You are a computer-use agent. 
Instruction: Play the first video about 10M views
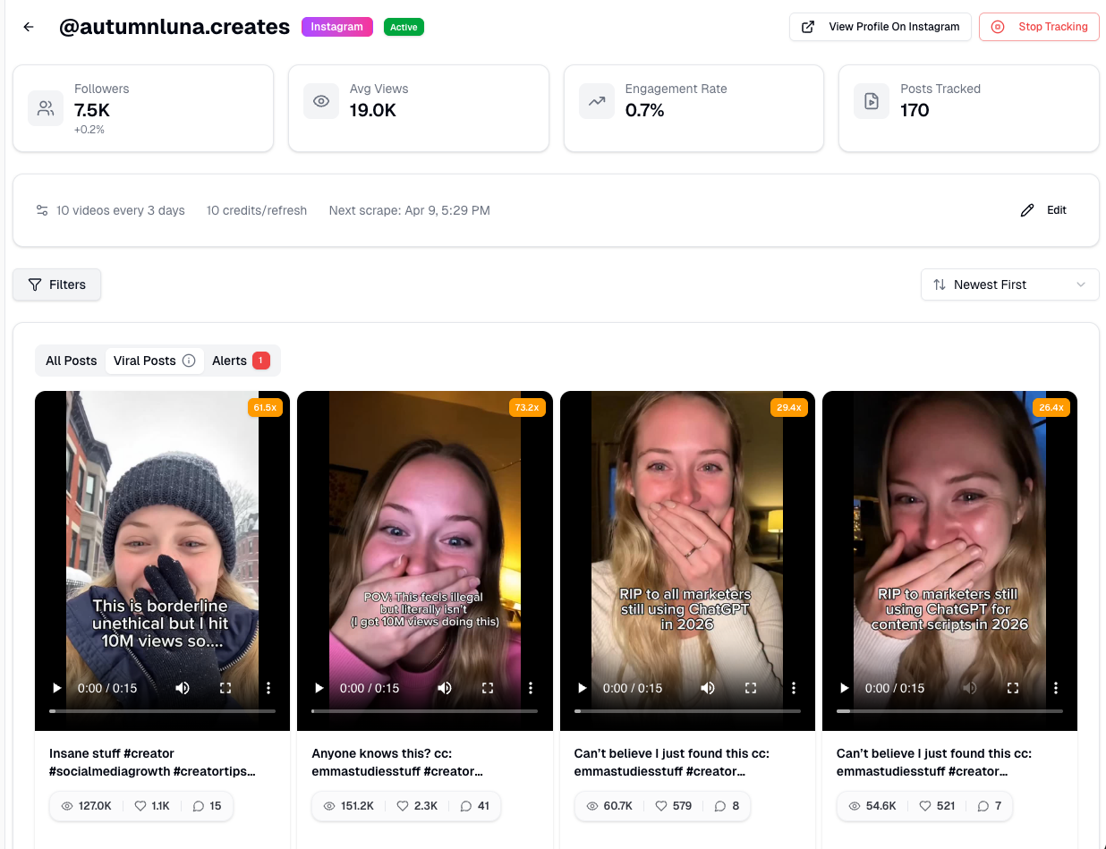56,688
